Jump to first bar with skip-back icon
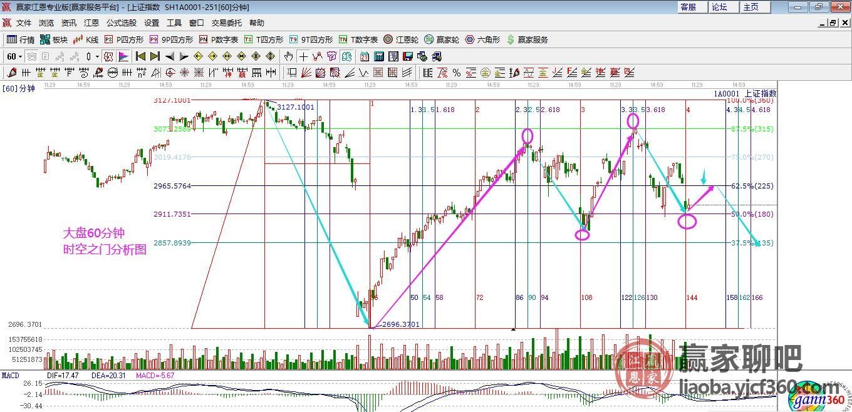 tap(140, 56)
